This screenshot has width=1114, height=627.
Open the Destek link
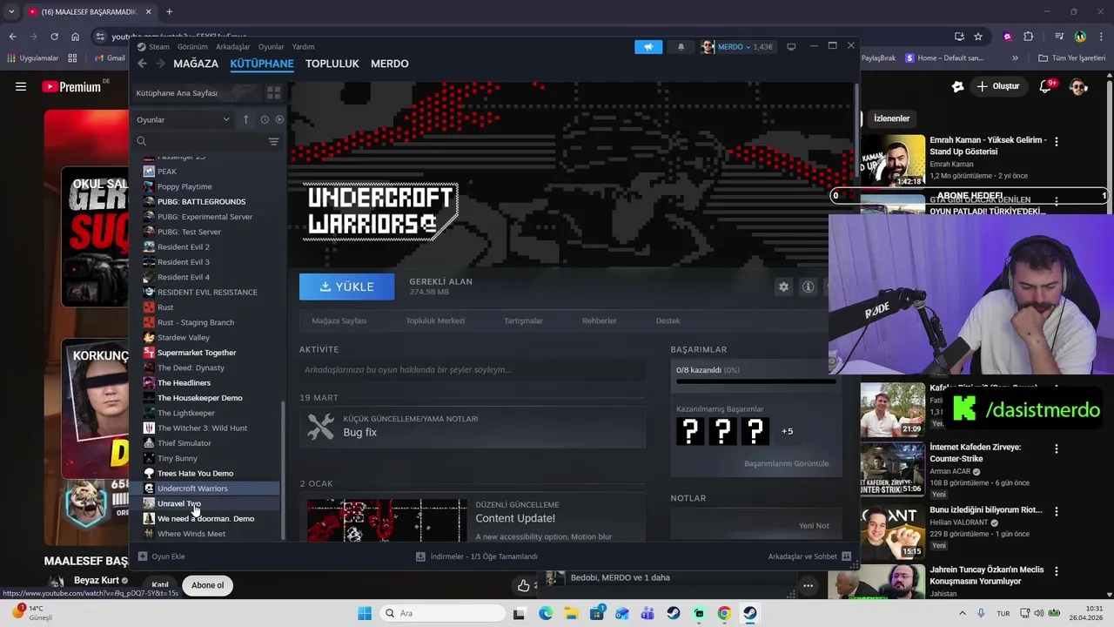tap(668, 320)
